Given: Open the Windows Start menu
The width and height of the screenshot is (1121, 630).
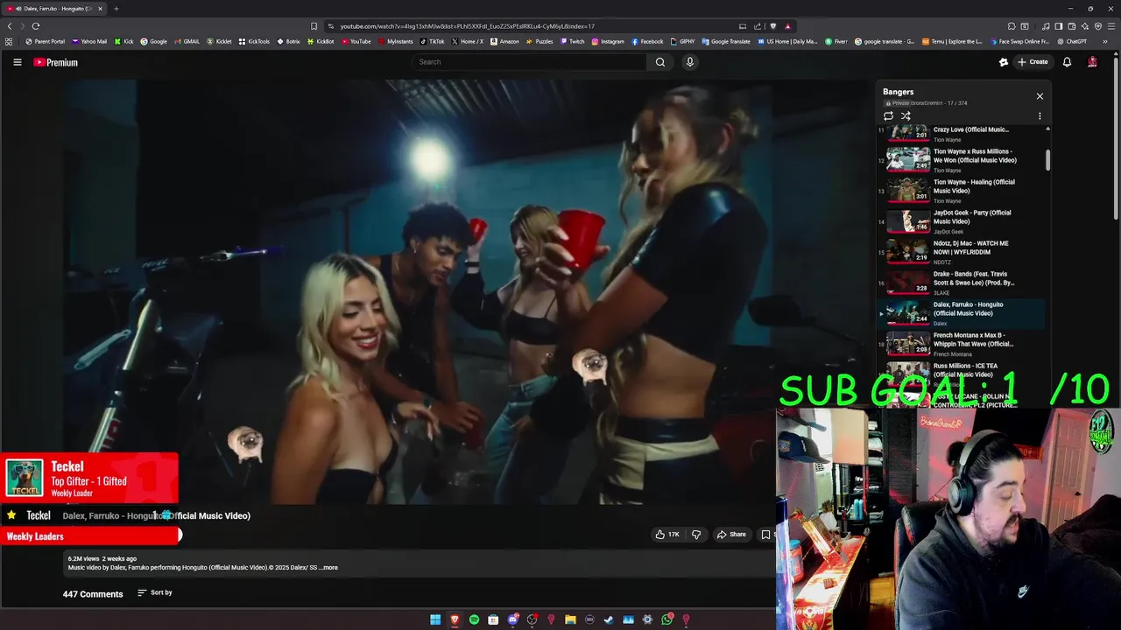Looking at the screenshot, I should coord(435,619).
